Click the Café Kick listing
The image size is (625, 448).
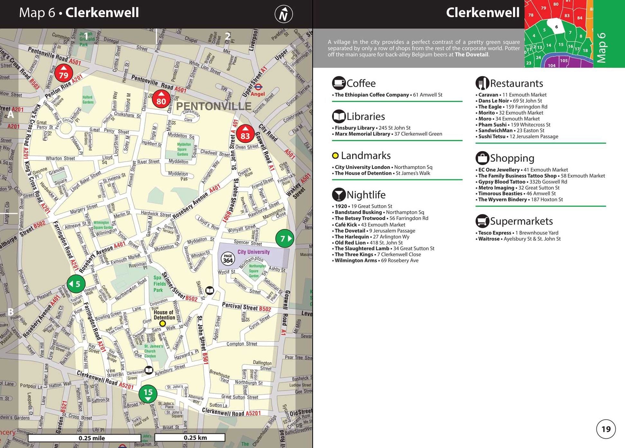pyautogui.click(x=369, y=225)
